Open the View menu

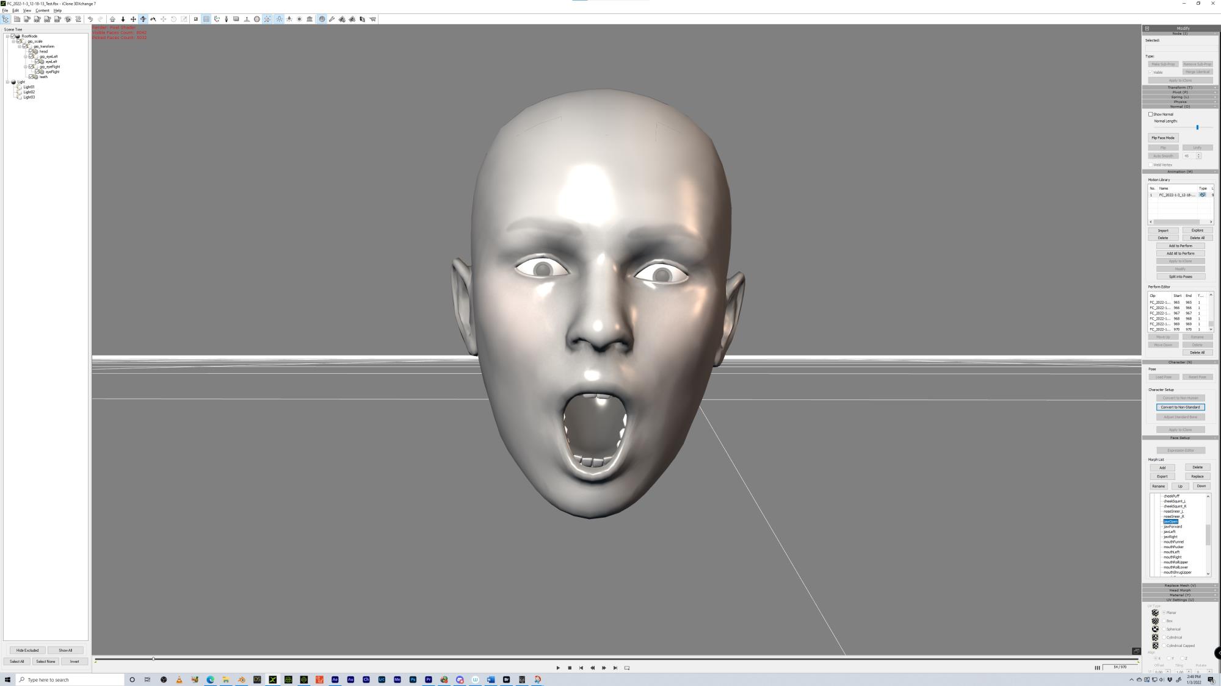pos(27,10)
